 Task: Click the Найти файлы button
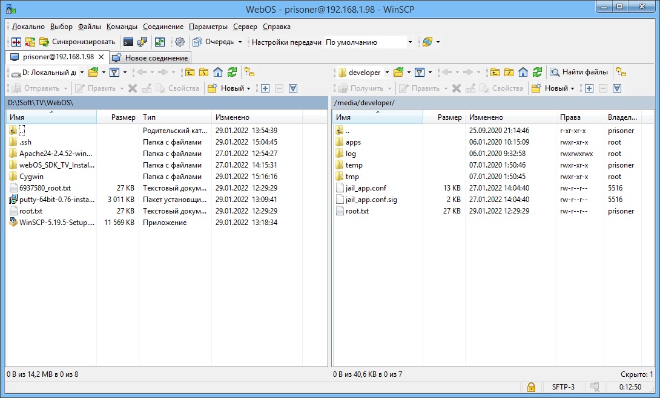[578, 73]
